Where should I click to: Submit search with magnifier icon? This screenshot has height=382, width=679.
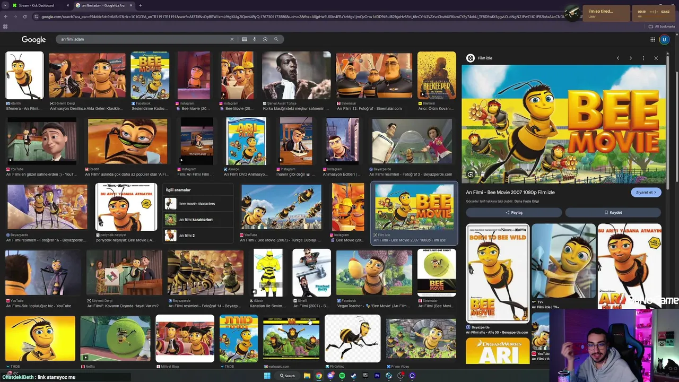[x=276, y=39]
